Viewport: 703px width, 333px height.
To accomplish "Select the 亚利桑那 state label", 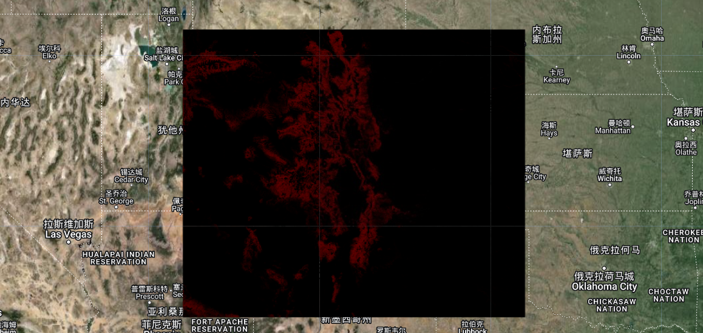I will pyautogui.click(x=165, y=312).
